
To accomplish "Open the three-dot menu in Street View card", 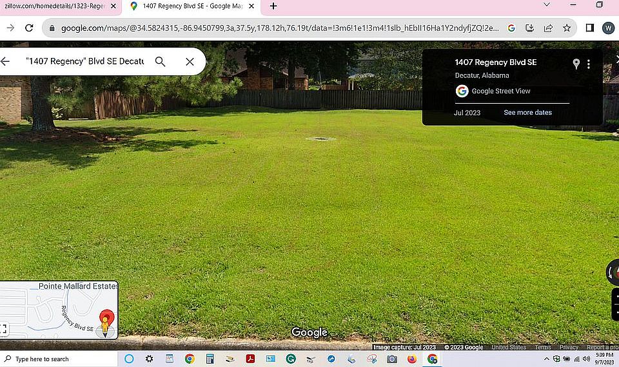I will coord(589,64).
